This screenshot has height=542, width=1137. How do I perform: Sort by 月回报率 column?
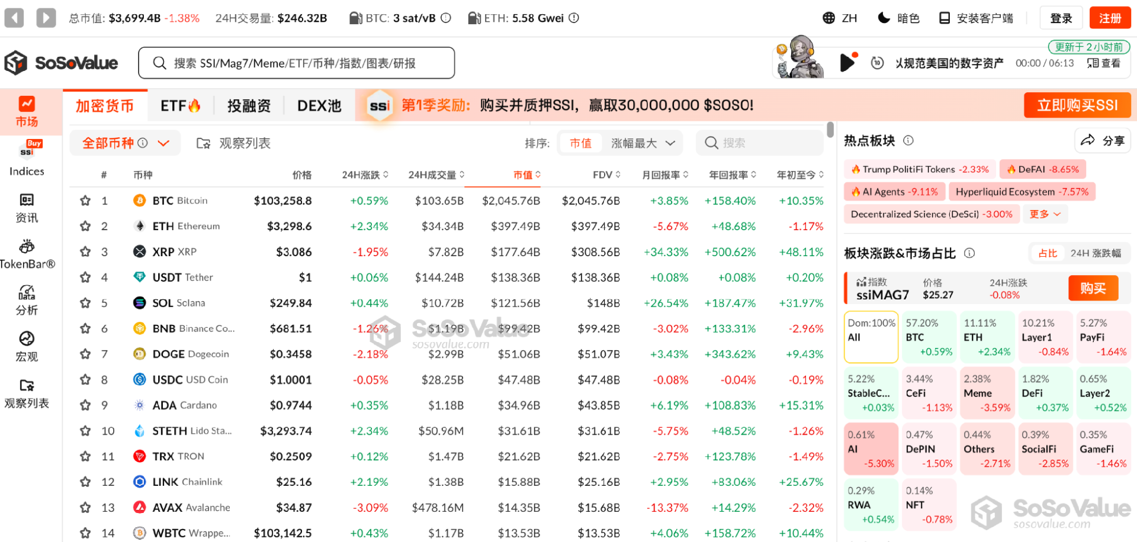[665, 175]
